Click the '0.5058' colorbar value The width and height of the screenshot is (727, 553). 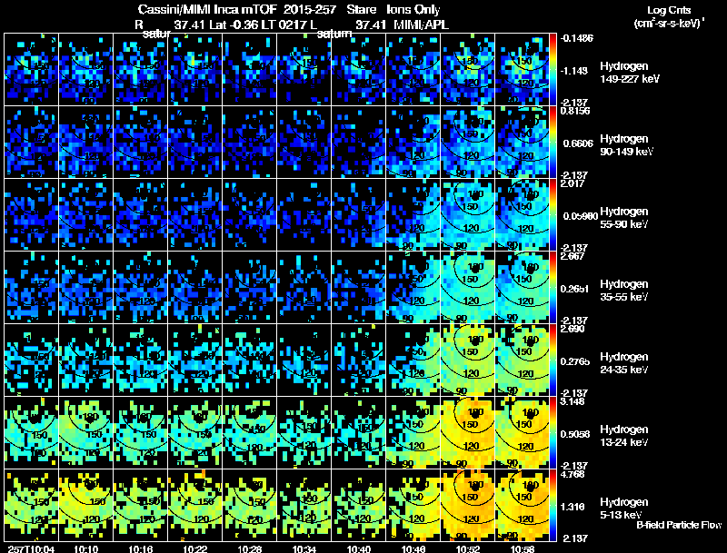575,434
